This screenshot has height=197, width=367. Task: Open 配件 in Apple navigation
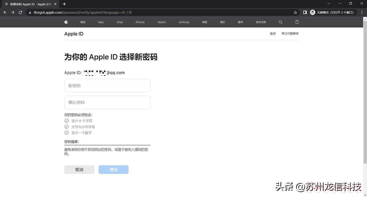241,22
